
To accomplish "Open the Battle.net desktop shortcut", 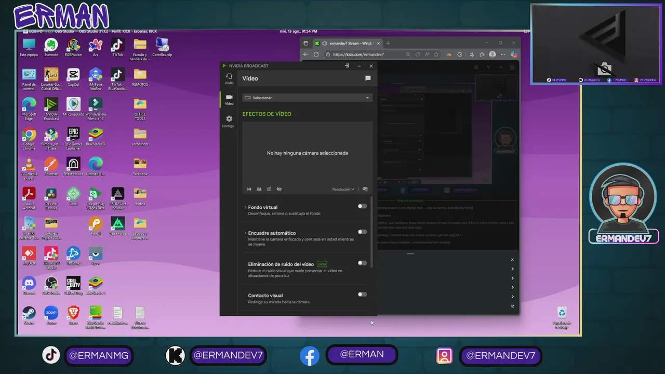I will pos(73,256).
